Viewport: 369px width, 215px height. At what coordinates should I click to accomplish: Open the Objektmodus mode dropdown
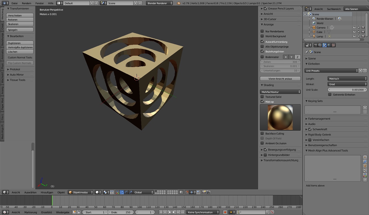(x=81, y=192)
